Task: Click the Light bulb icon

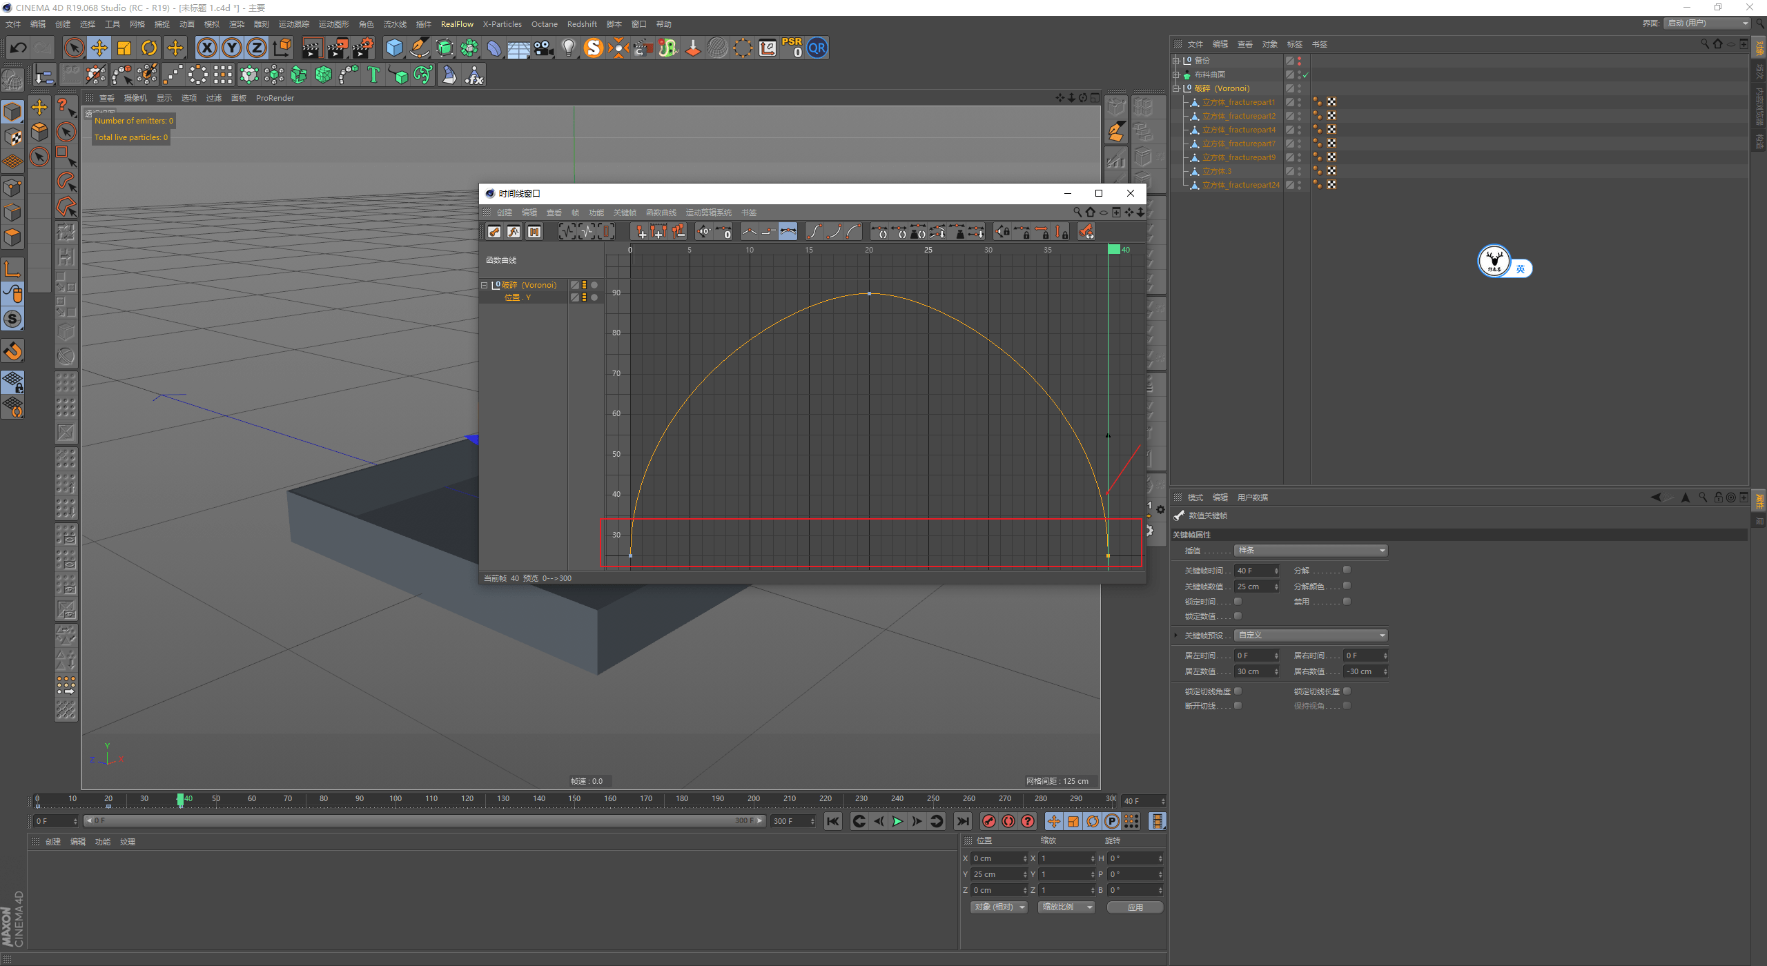Action: (x=568, y=48)
